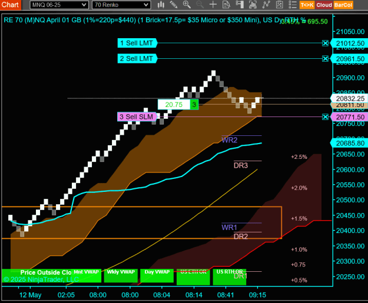368x303 pixels.
Task: Open the MNQ 06-25 instrument dropdown
Action: [x=59, y=5]
